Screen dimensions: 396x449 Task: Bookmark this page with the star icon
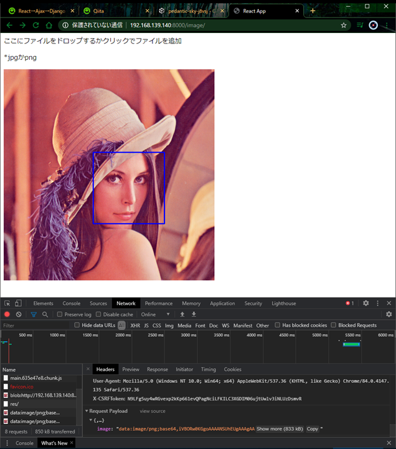pyautogui.click(x=344, y=26)
